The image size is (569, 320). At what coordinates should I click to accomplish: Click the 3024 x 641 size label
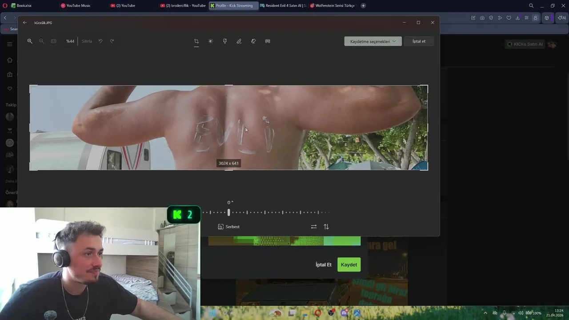pyautogui.click(x=228, y=163)
